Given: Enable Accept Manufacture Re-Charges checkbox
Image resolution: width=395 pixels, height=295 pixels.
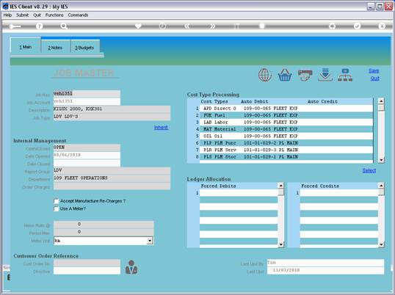Looking at the screenshot, I should coord(57,201).
